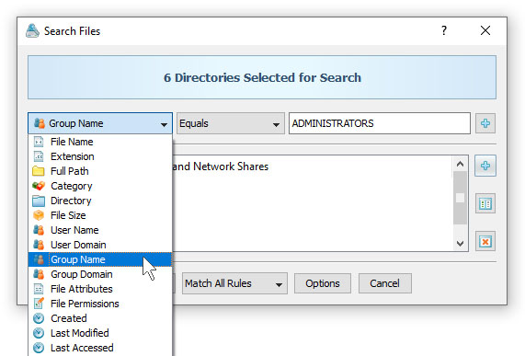Click the ADMINISTRATORS value field
This screenshot has width=525, height=356.
pos(380,123)
